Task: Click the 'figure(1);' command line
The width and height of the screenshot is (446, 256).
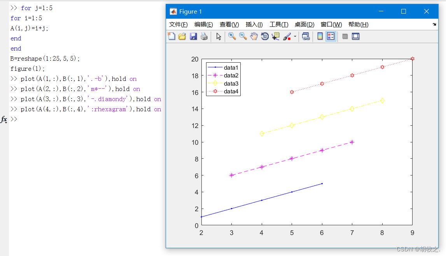Action: pos(28,69)
